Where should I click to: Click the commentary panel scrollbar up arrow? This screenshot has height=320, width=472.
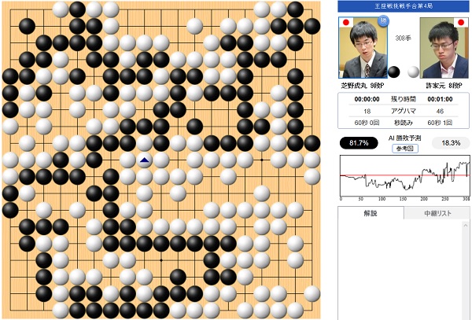point(466,226)
